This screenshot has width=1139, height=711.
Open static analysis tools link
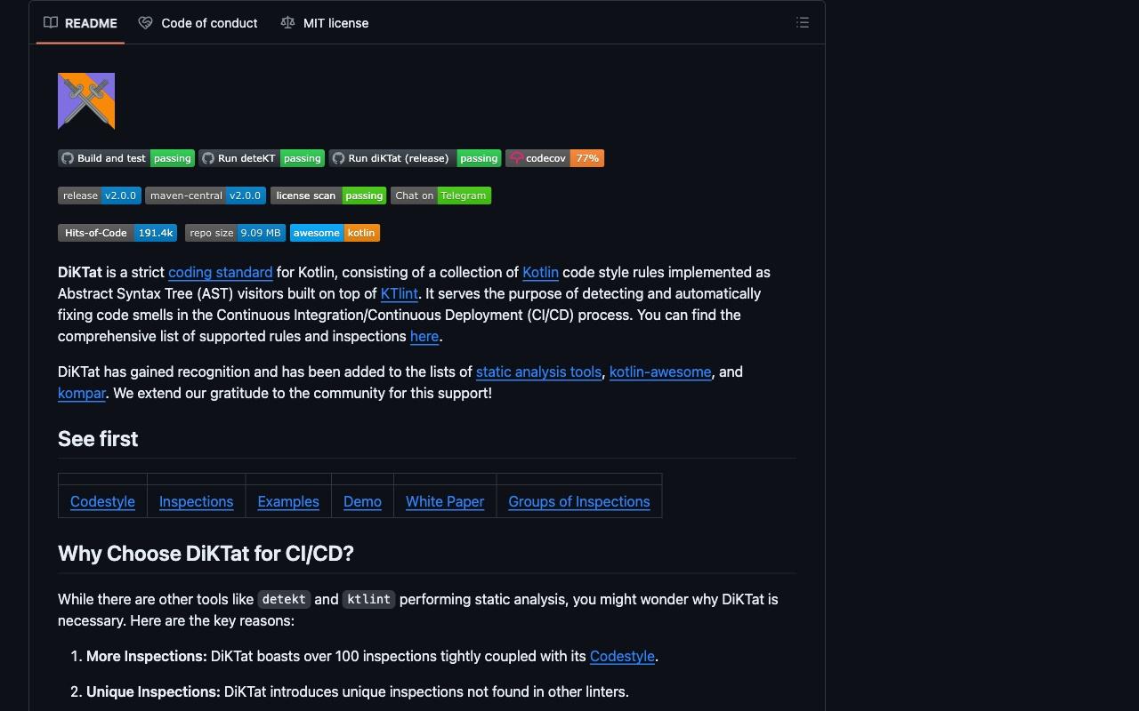click(538, 371)
